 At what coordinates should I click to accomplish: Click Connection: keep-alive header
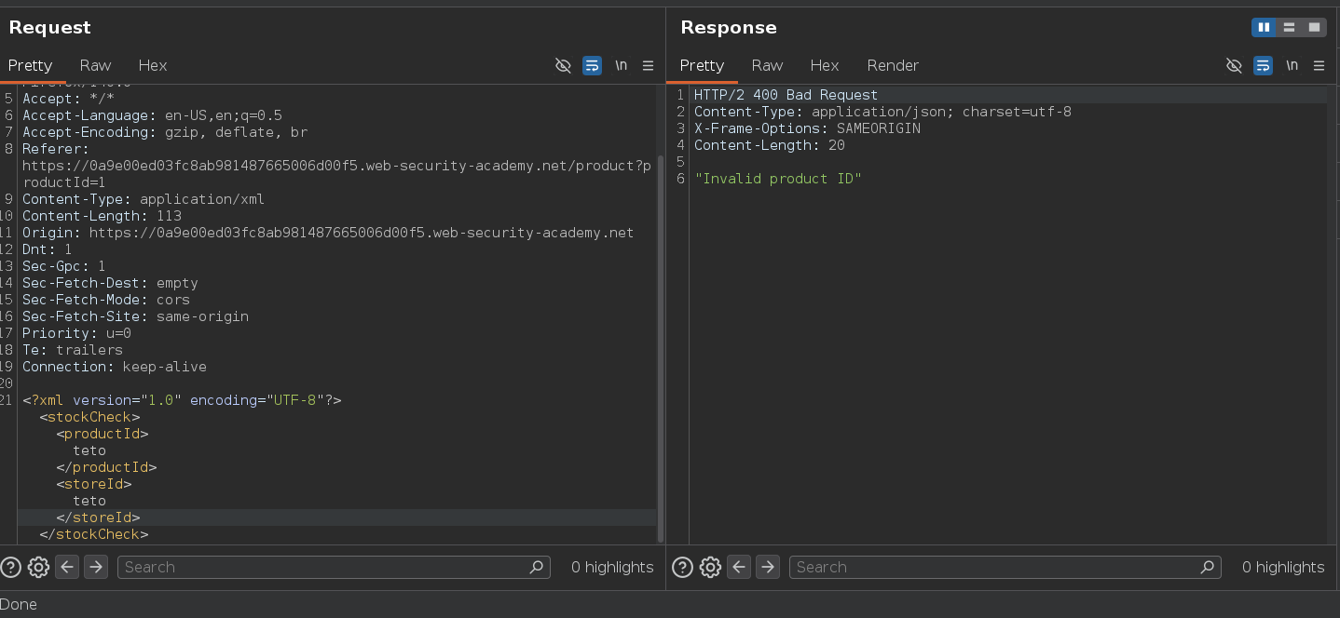tap(115, 367)
